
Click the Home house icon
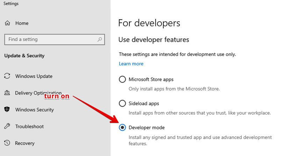7,23
